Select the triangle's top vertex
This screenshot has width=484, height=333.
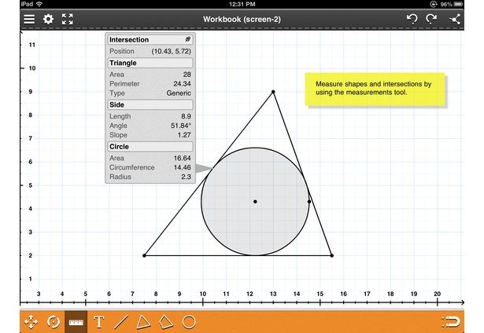(x=273, y=92)
